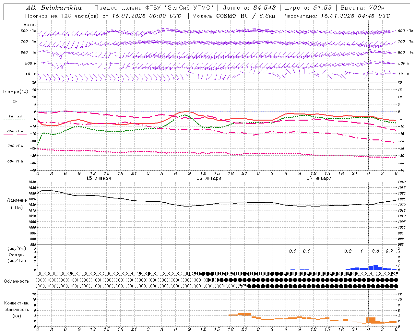Click the latitude value Широта: 51.59
415x332 pixels.
click(308, 7)
